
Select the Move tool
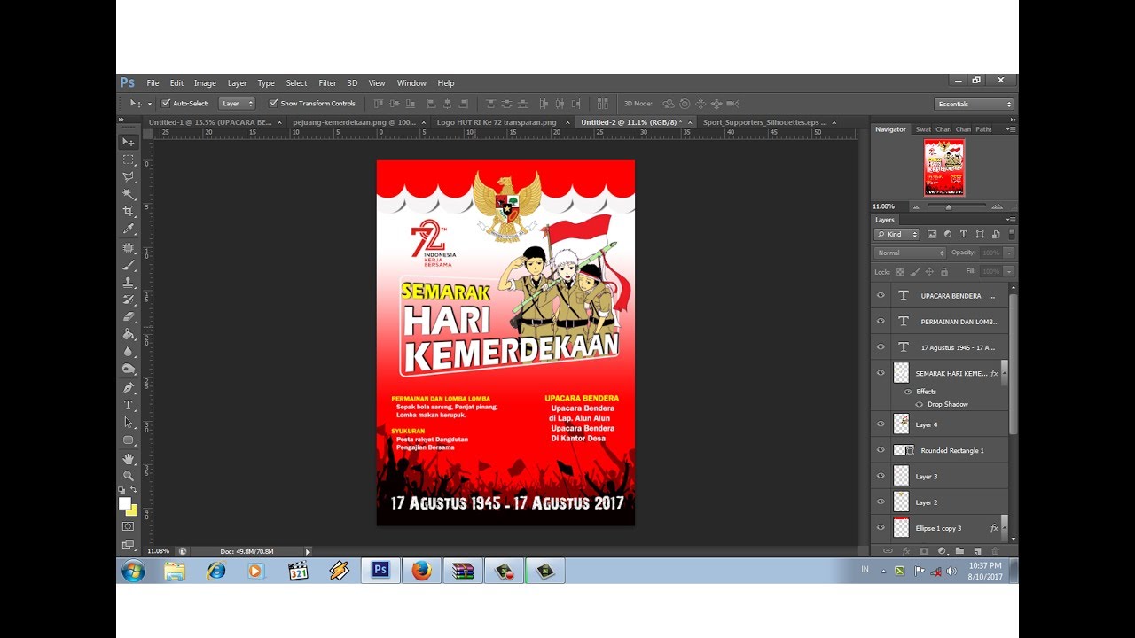tap(128, 142)
